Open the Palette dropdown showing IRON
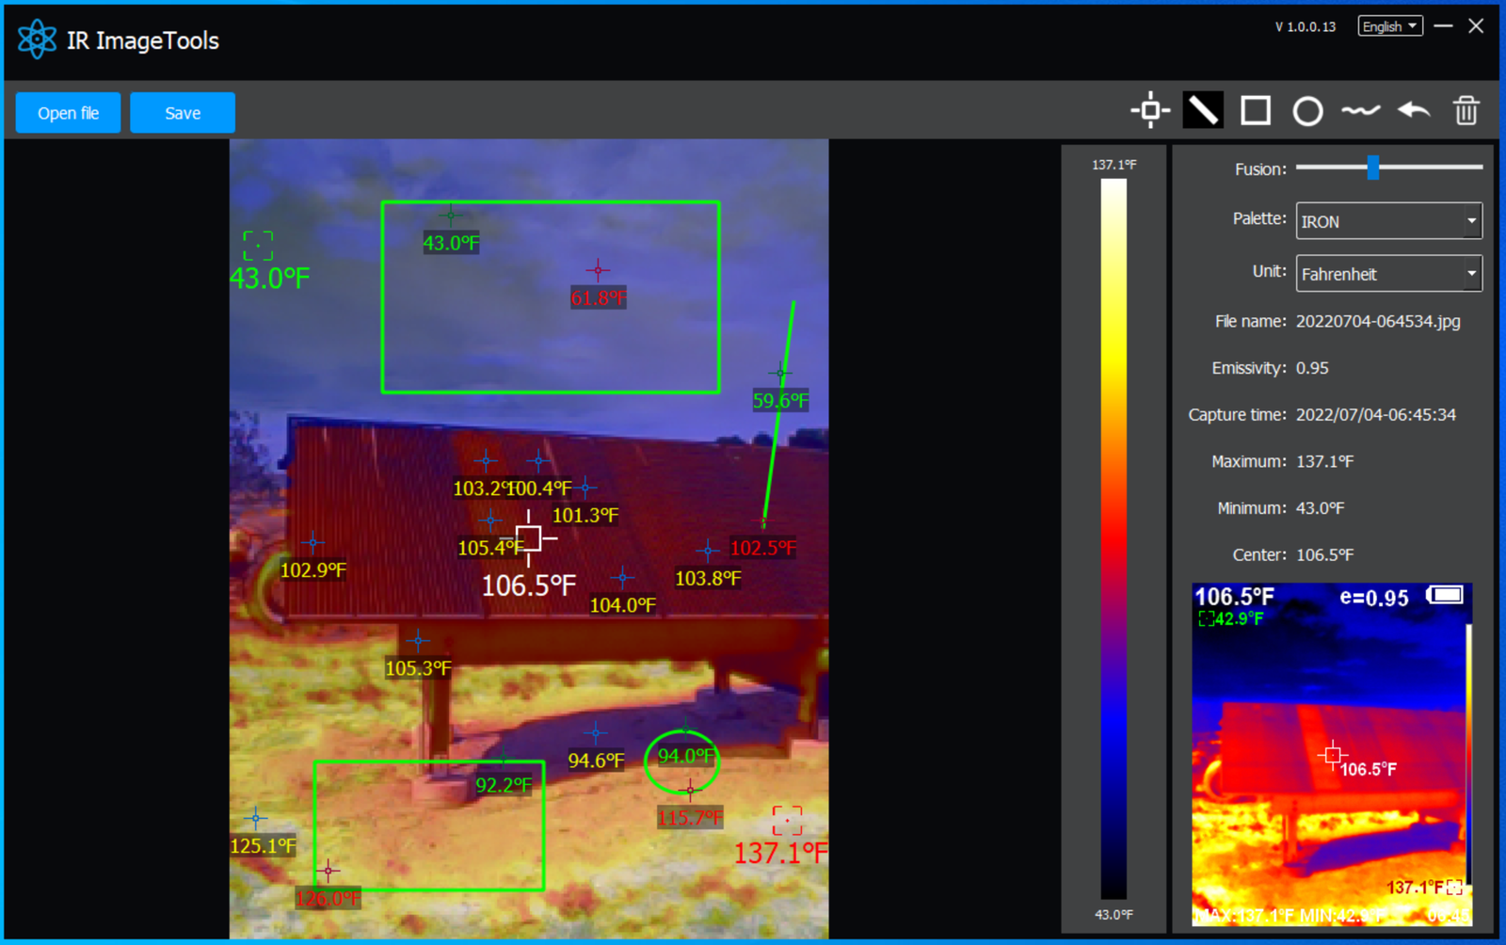1506x945 pixels. tap(1388, 221)
